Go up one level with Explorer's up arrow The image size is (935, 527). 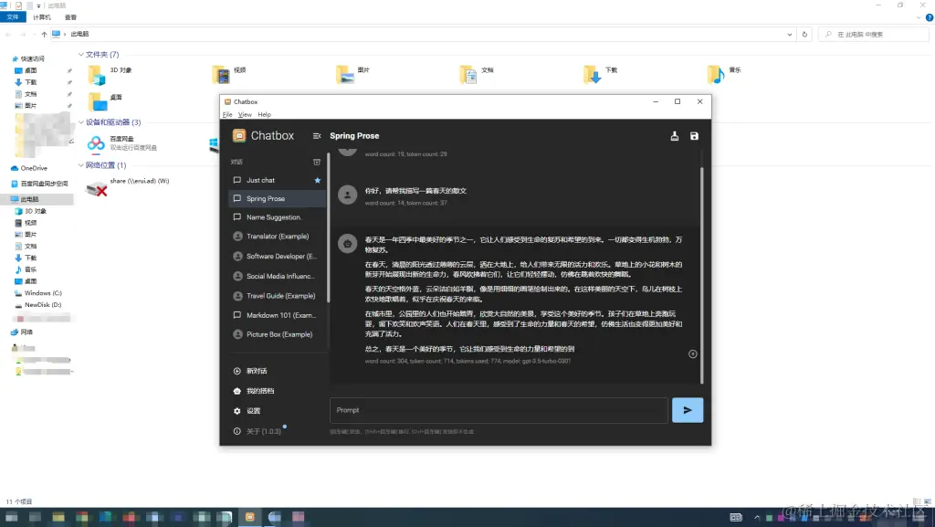[44, 35]
